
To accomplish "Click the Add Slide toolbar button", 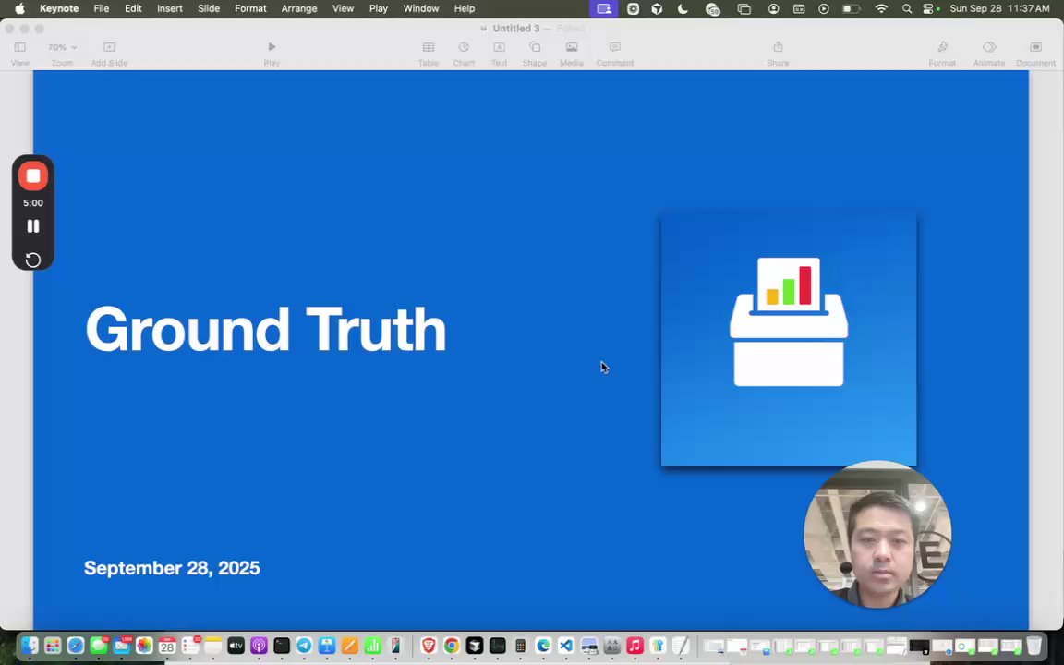I will click(x=109, y=53).
